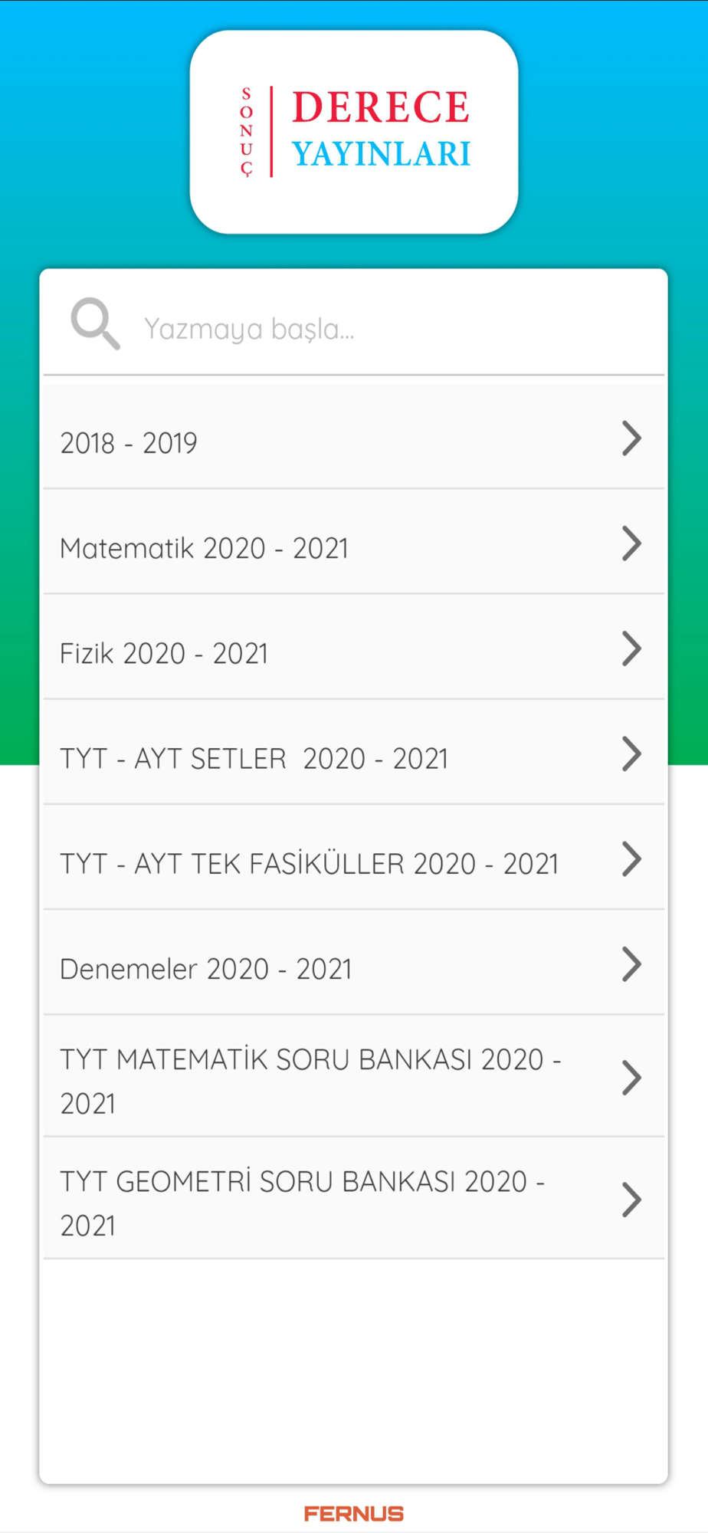Expand Fizik 2020 - 2021 chevron

click(631, 648)
